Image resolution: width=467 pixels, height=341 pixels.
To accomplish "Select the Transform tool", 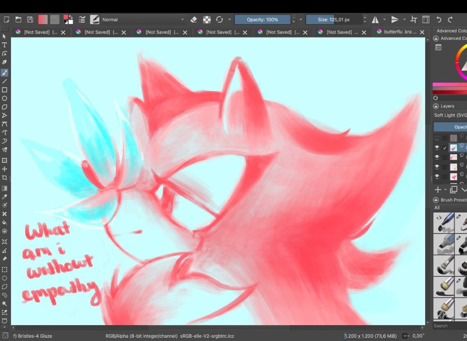I will click(5, 160).
